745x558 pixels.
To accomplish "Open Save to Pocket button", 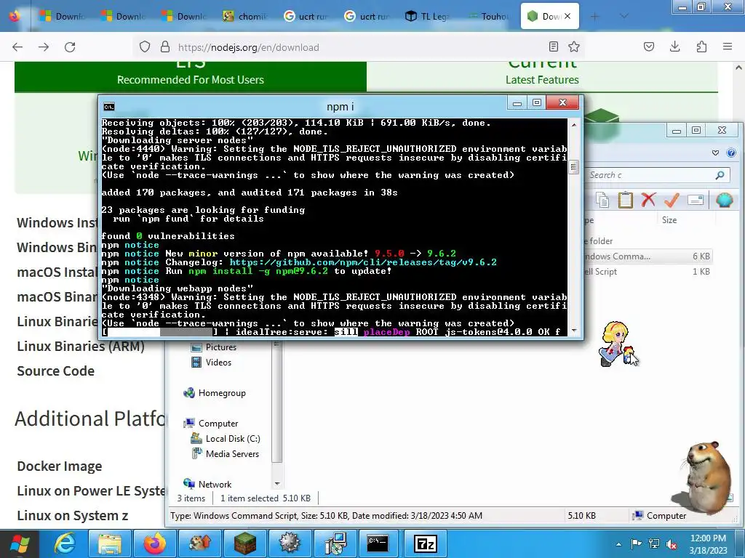I will [x=649, y=46].
